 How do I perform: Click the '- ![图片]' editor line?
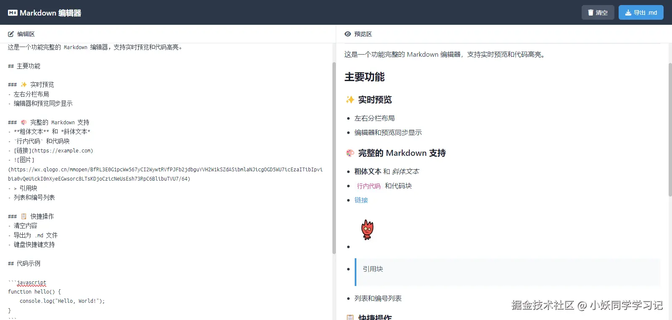pos(21,160)
